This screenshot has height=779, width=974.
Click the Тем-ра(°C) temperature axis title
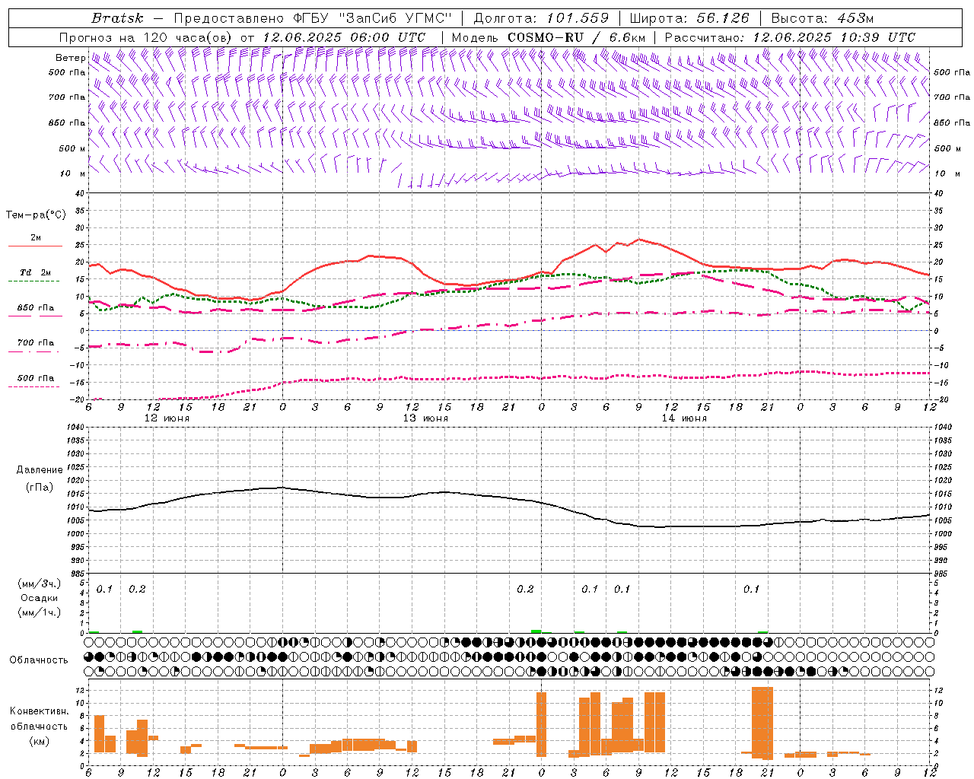(36, 215)
